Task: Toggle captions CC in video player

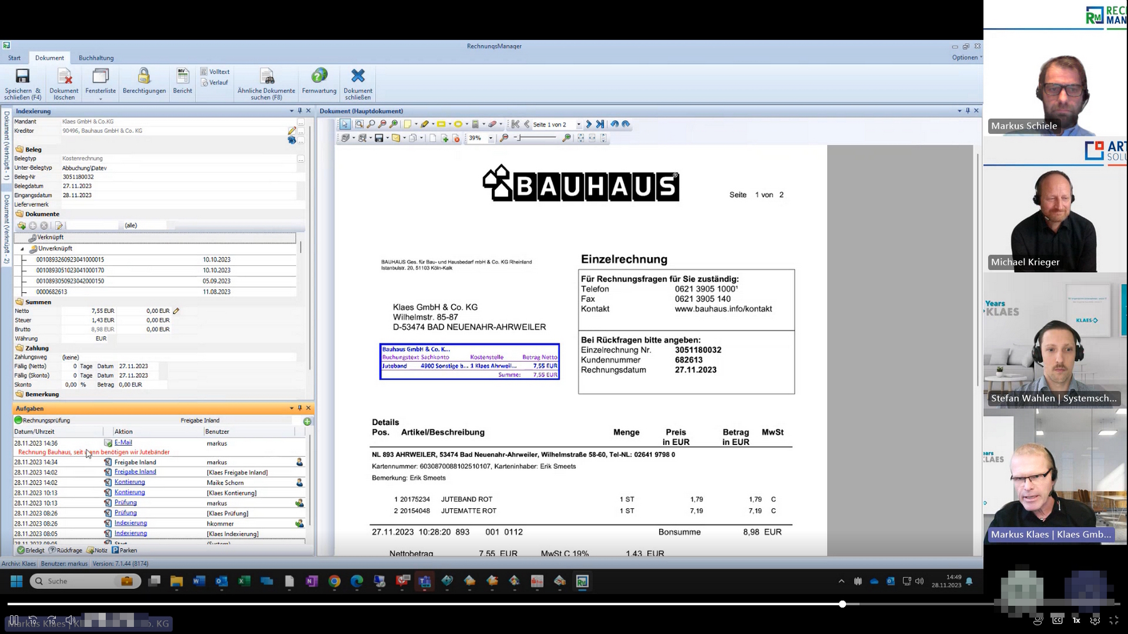Action: (1057, 620)
